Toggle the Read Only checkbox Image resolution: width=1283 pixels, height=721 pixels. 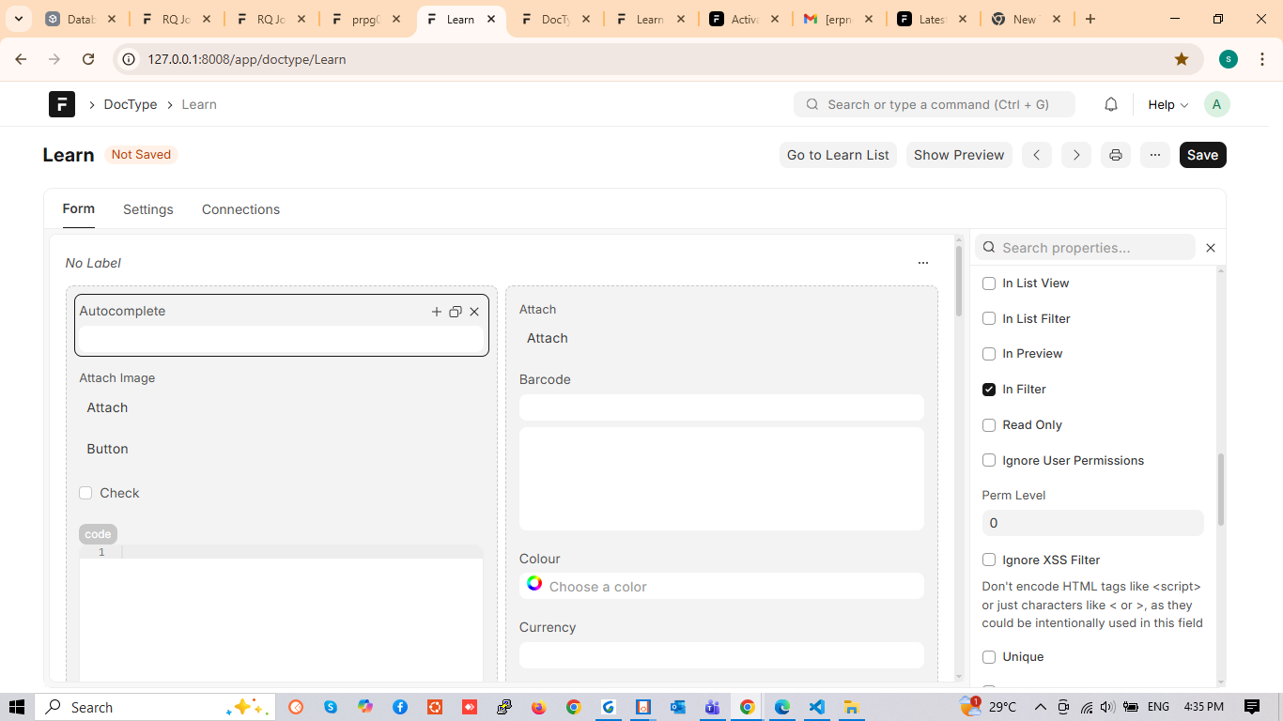tap(989, 425)
